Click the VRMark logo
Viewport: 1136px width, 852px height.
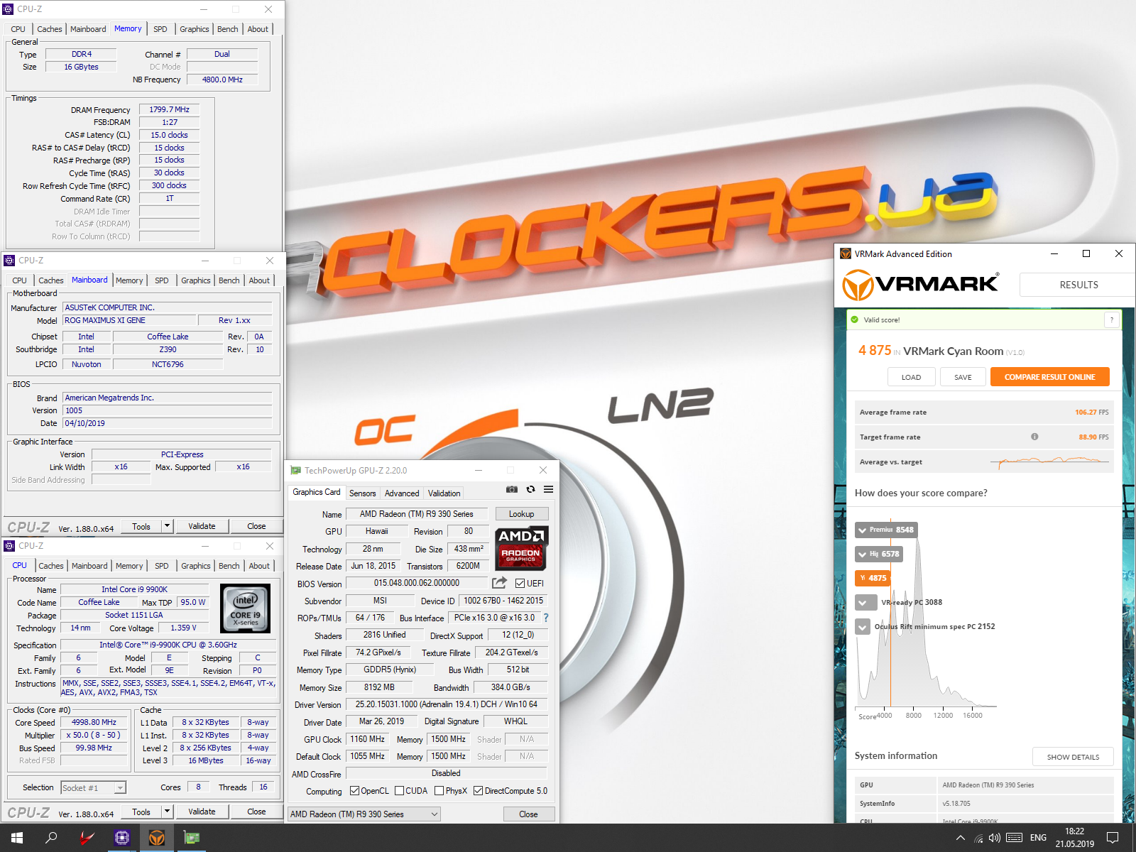click(921, 285)
